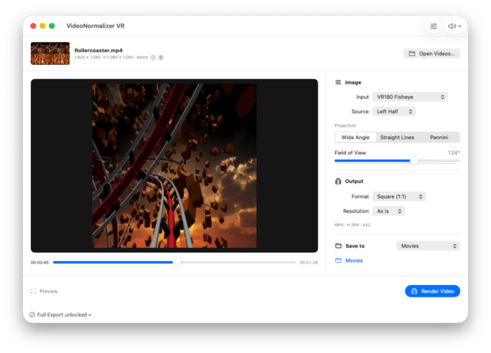Screen dimensions: 491x353
Task: Click the folder icon next to Save to
Action: (x=338, y=245)
